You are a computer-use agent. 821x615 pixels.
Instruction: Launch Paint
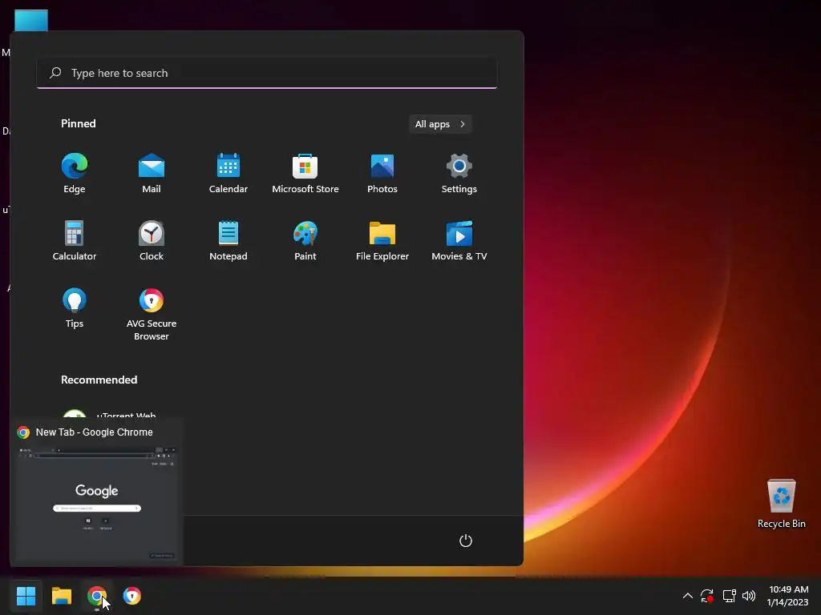point(305,240)
